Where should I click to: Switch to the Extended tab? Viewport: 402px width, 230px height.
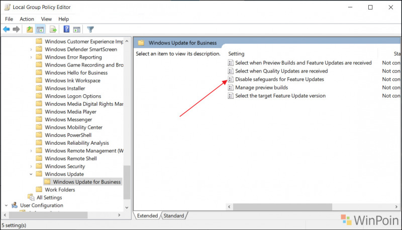147,215
